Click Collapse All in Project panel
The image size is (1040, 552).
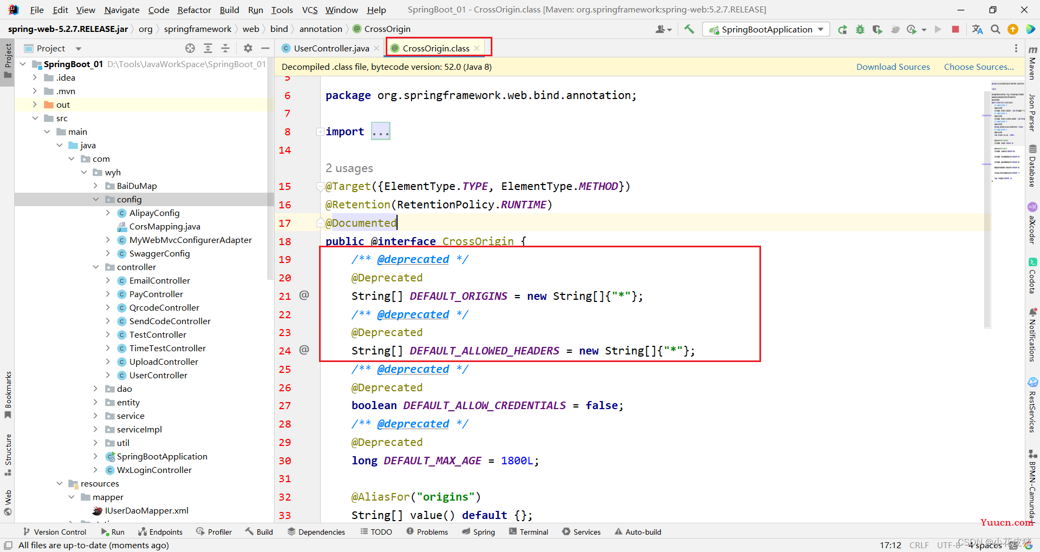[x=225, y=48]
